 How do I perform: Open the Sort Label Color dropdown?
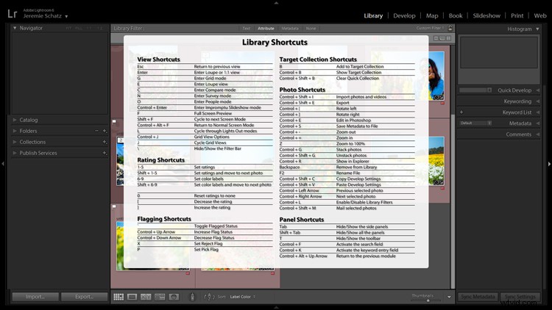(x=243, y=297)
